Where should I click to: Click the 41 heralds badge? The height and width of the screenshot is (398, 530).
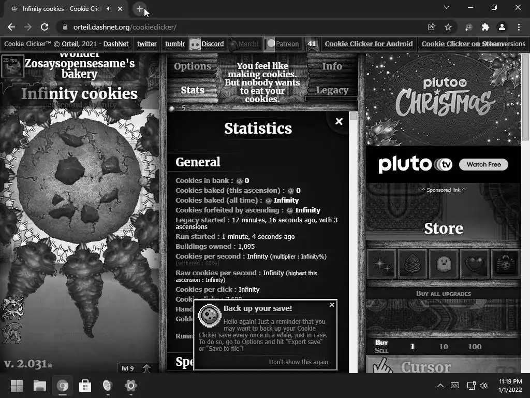[x=312, y=44]
